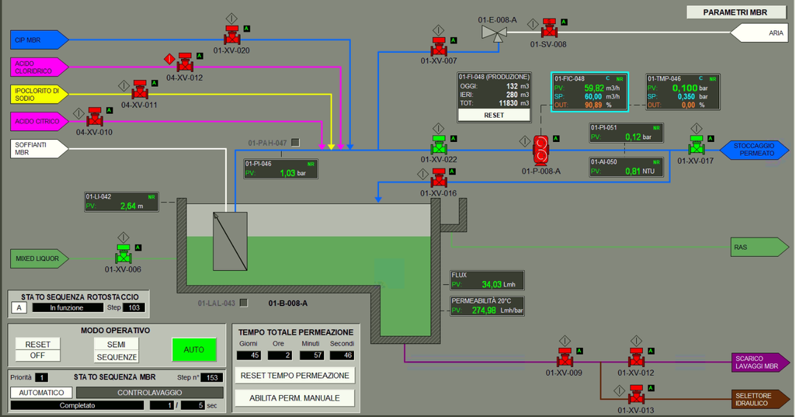Click the diamond marker beside valve 01-SV-008
The width and height of the screenshot is (795, 417).
pos(532,24)
